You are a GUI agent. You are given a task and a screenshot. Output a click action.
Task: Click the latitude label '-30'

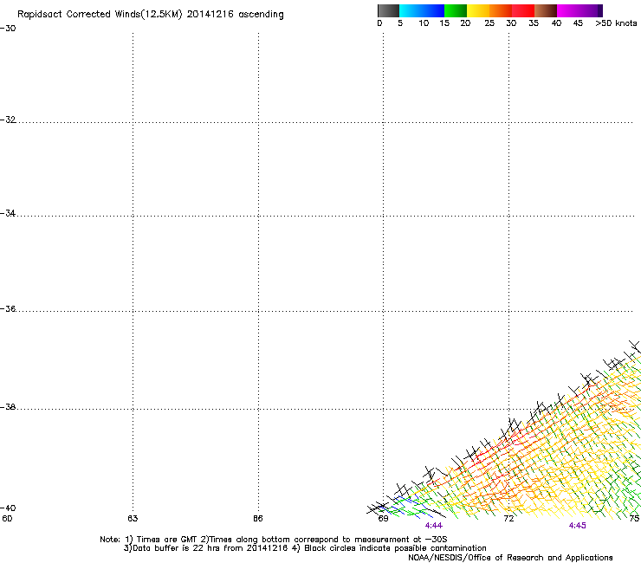pyautogui.click(x=8, y=29)
